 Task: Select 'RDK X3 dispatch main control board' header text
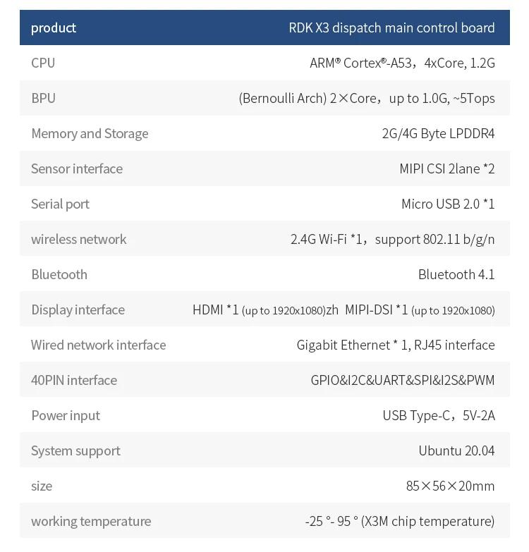[391, 27]
